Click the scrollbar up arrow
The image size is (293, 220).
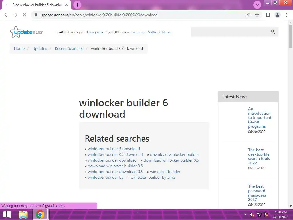(x=290, y=23)
